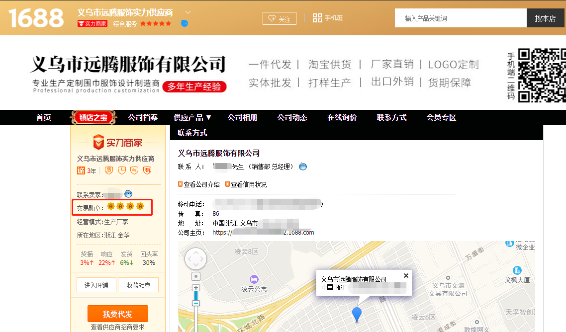The image size is (566, 332).
Task: Open the 在线询价 navigation tab
Action: tap(342, 117)
